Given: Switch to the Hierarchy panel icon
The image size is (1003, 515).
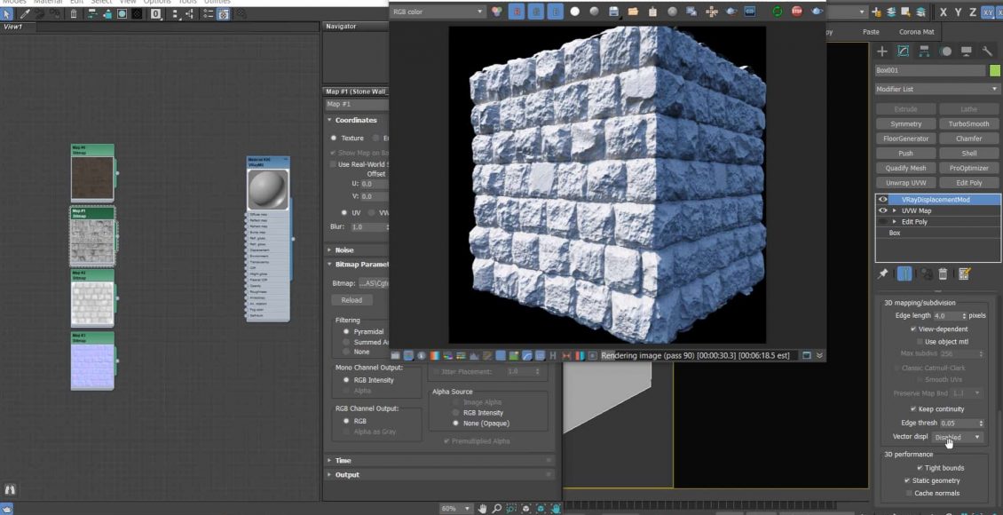Looking at the screenshot, I should (924, 51).
